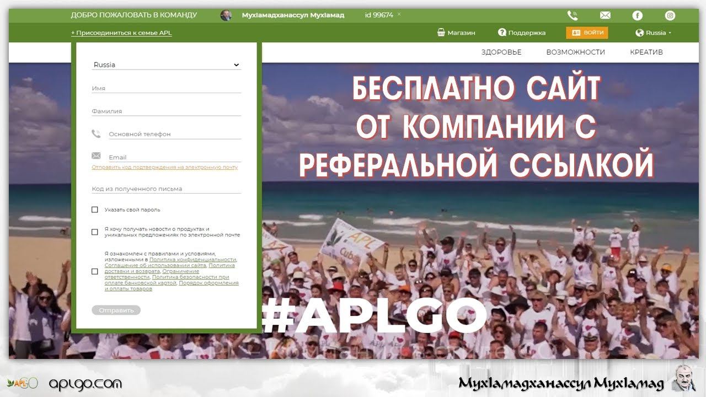Click Присоединиться к семье APL link
This screenshot has width=706, height=397.
coord(121,33)
